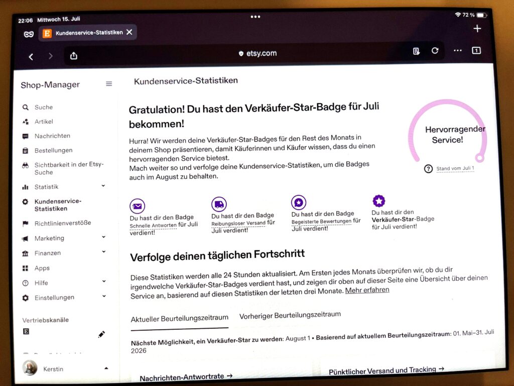Go back with the browser back arrow

coord(31,57)
